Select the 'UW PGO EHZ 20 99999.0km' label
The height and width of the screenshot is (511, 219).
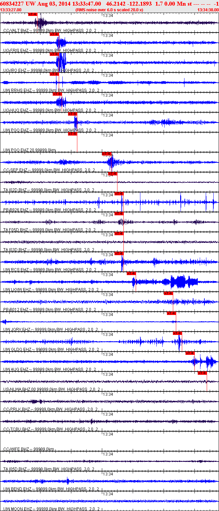[29, 150]
